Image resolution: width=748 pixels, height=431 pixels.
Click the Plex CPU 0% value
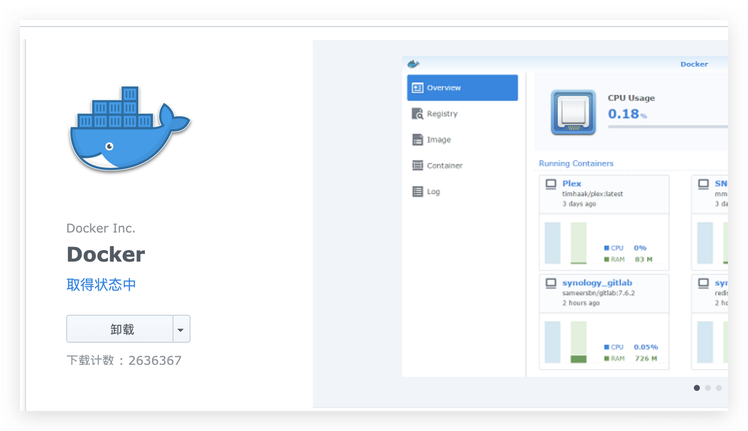click(x=640, y=248)
